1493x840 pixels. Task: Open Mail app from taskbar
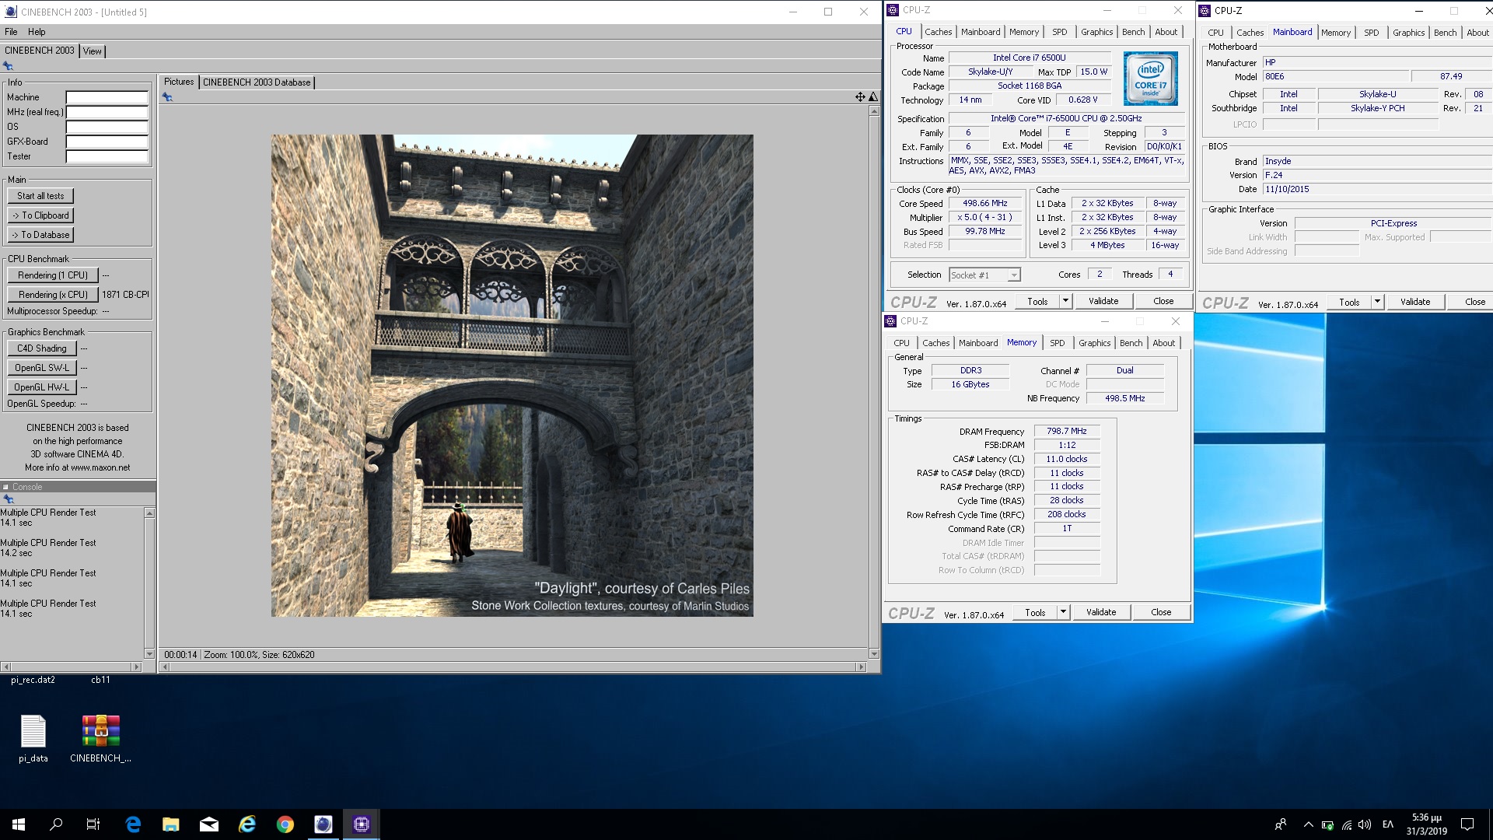pyautogui.click(x=209, y=824)
